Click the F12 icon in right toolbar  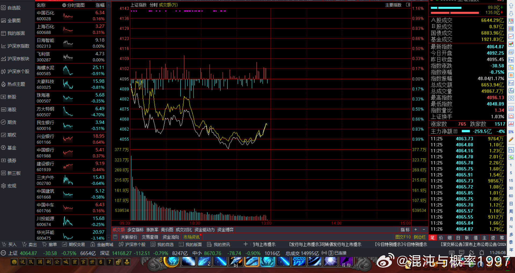[511, 83]
